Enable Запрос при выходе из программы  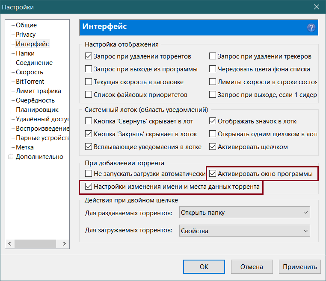89,69
